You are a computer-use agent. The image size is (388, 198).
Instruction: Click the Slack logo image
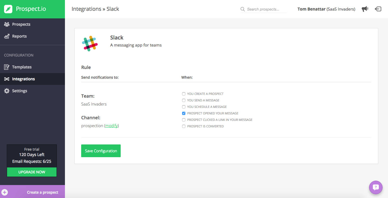(x=90, y=43)
